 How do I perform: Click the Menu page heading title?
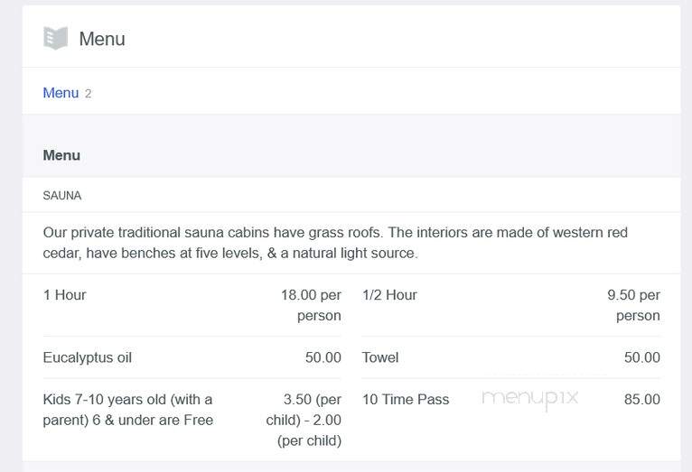click(102, 39)
